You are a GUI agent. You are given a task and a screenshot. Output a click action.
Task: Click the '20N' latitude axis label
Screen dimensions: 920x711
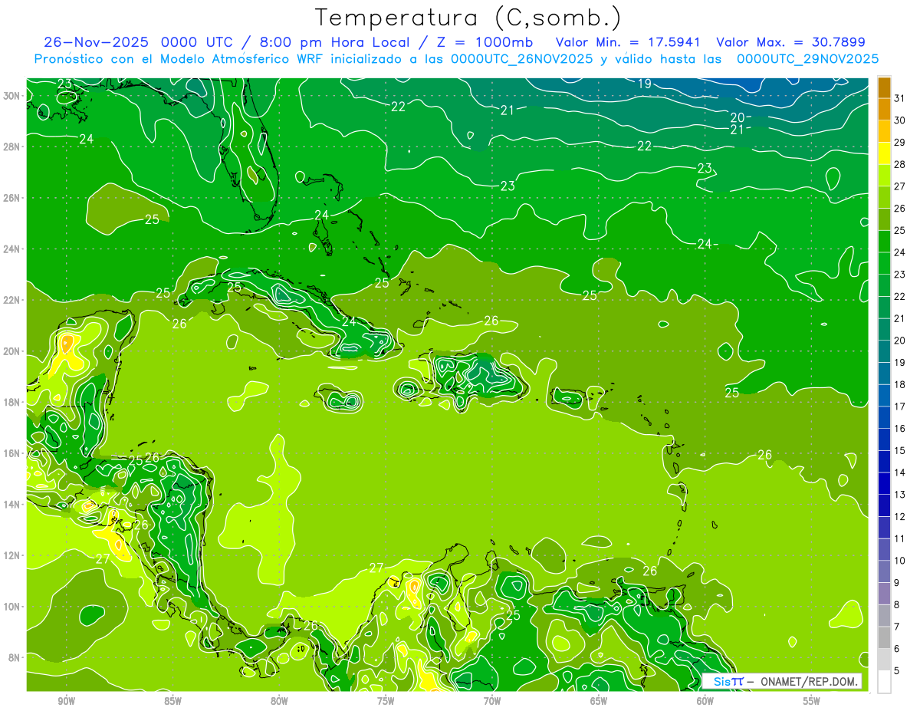point(13,351)
